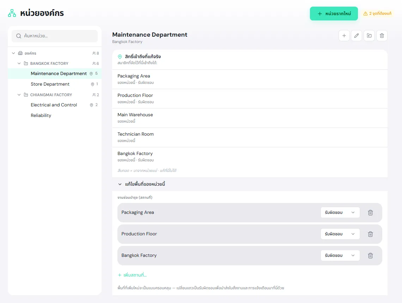This screenshot has width=402, height=303.
Task: Select Electrical and Control in the tree
Action: coord(55,105)
